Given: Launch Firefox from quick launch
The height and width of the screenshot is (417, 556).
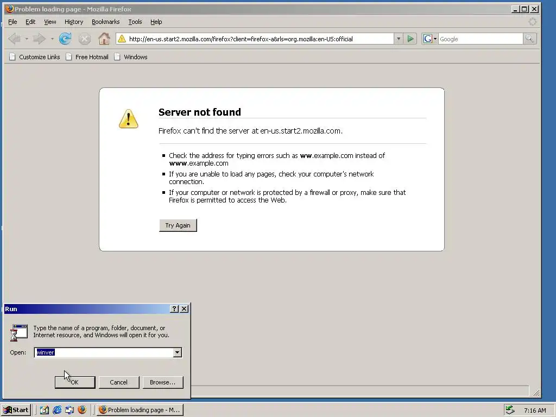Looking at the screenshot, I should pos(82,410).
